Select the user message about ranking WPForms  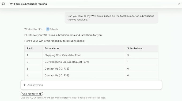[x=111, y=18]
